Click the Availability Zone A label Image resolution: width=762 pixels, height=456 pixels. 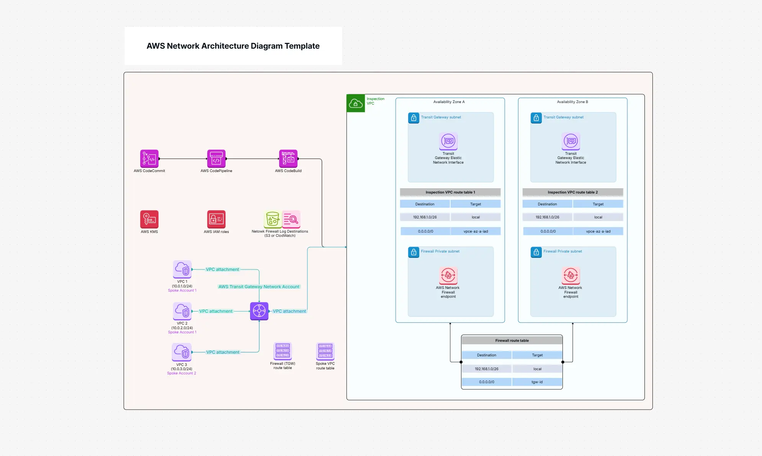449,102
